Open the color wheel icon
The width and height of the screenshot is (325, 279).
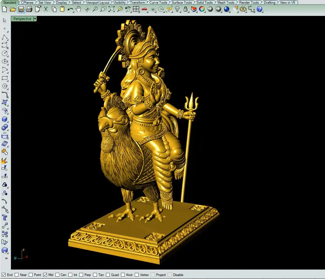(x=202, y=9)
